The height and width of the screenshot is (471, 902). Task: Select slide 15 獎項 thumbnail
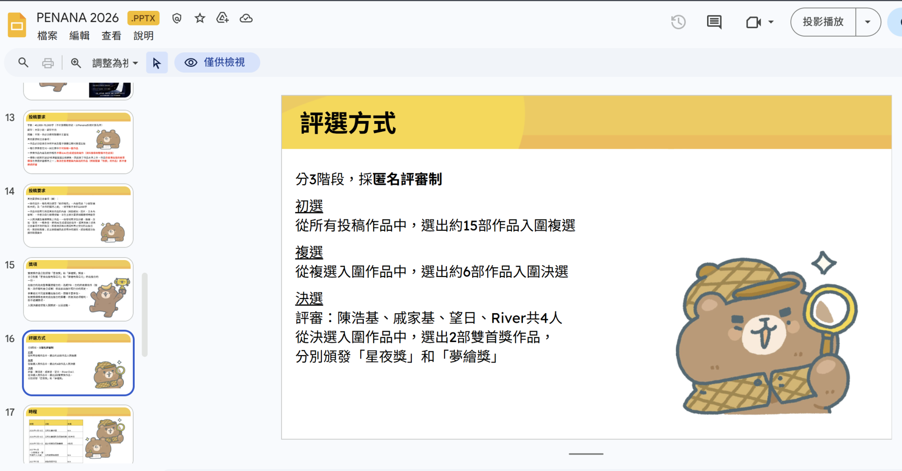[x=79, y=289]
